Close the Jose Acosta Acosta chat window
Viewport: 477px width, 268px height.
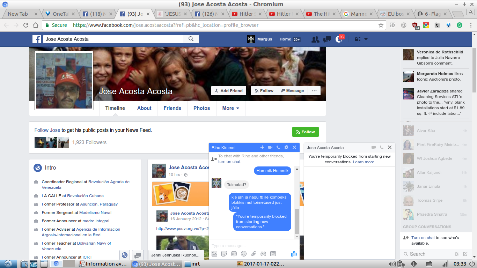(x=390, y=148)
